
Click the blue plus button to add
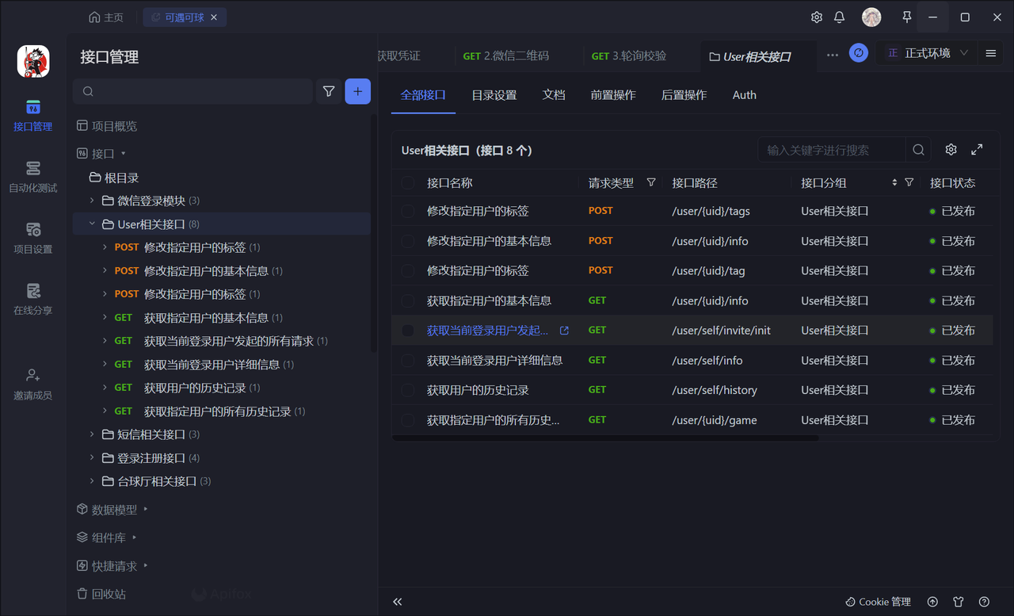[357, 92]
